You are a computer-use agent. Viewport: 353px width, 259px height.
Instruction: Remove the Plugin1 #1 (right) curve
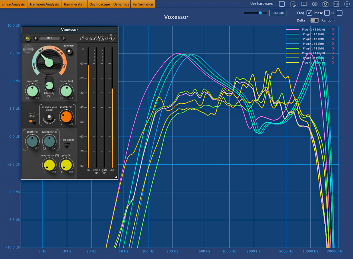click(x=333, y=30)
